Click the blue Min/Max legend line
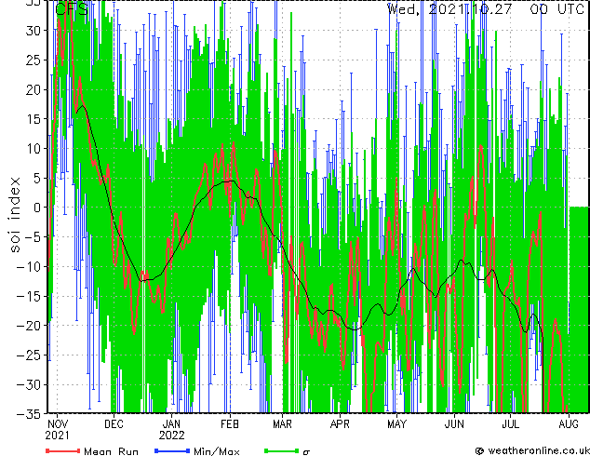The height and width of the screenshot is (456, 590). (172, 450)
